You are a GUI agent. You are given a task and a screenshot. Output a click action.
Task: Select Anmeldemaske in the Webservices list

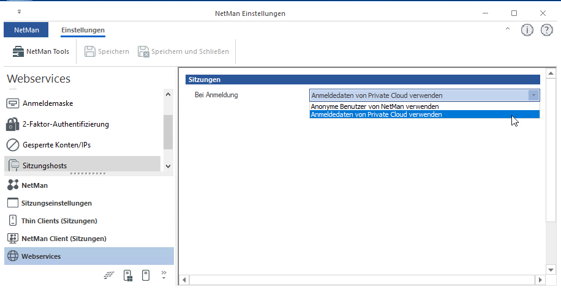click(82, 103)
